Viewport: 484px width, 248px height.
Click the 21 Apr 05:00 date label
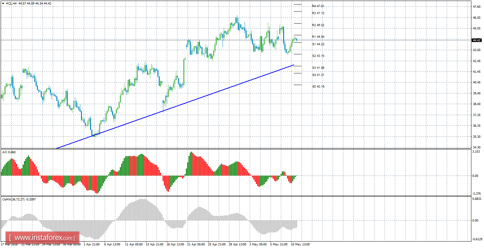195,244
